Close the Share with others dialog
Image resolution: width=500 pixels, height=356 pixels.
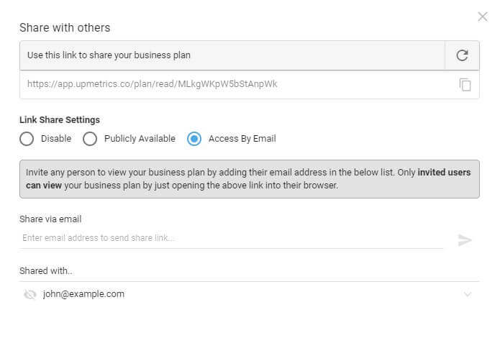point(483,17)
